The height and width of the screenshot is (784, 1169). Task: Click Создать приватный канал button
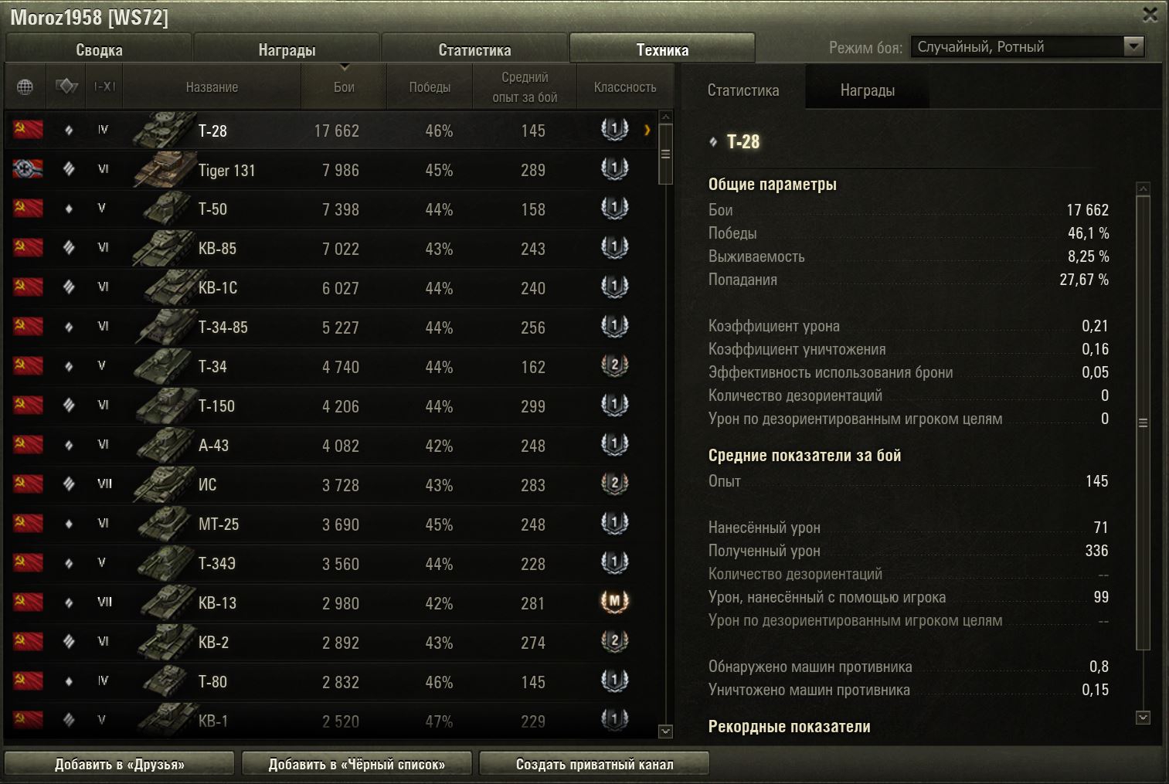594,764
